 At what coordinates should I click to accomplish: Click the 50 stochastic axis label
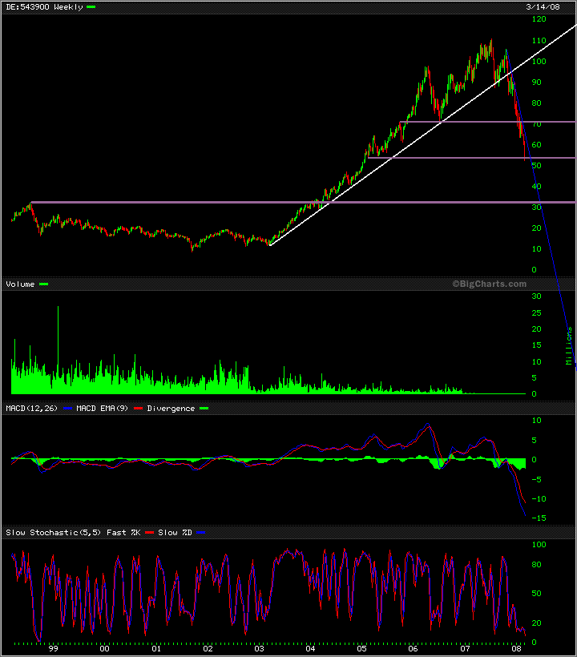[536, 594]
